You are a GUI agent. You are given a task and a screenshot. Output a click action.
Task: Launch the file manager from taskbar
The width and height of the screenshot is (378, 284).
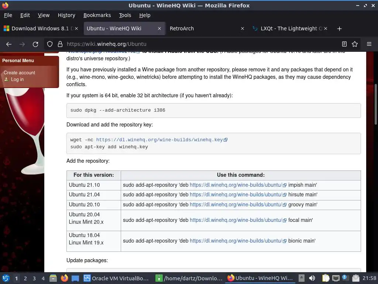click(53, 278)
